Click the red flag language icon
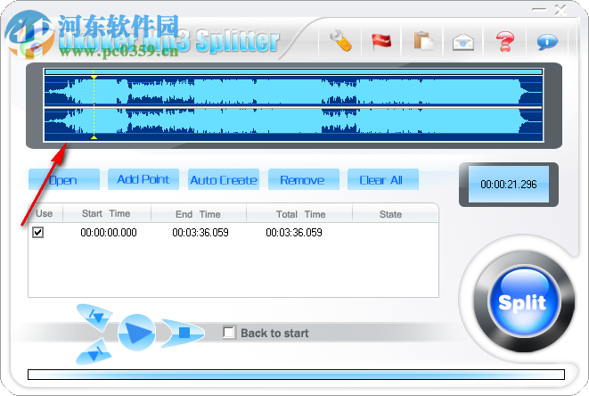589x396 pixels. pos(381,41)
